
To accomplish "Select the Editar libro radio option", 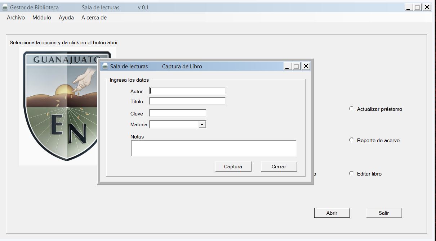I will pos(352,173).
